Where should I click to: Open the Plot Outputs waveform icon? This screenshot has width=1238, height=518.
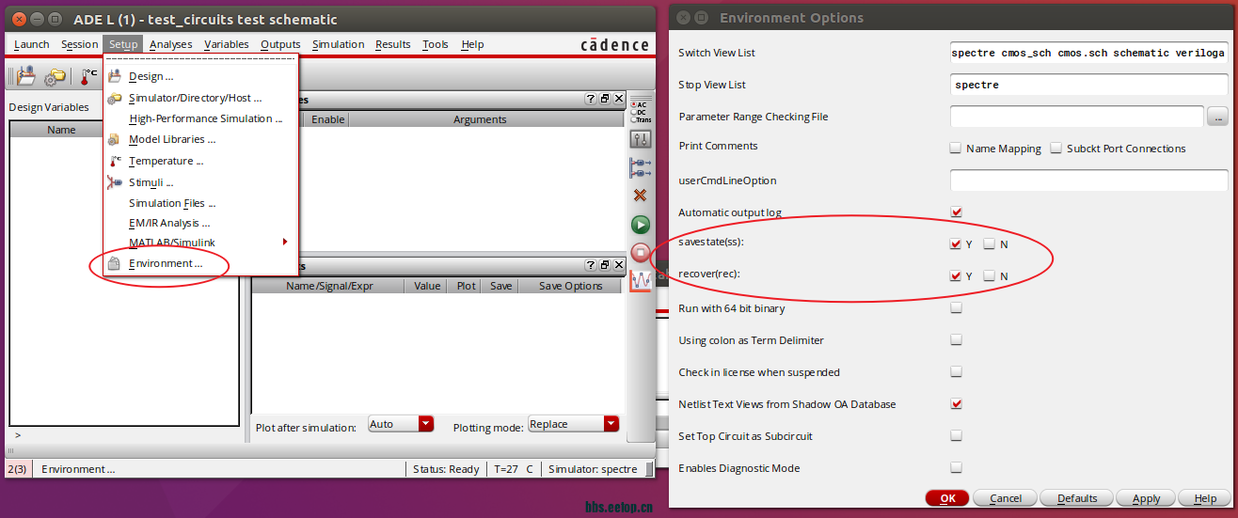640,281
